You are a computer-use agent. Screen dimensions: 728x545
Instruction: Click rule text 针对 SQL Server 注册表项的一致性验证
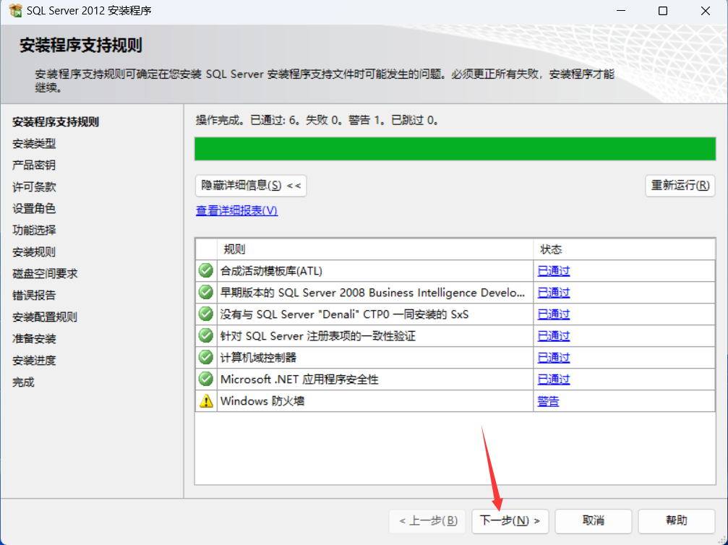click(x=318, y=335)
